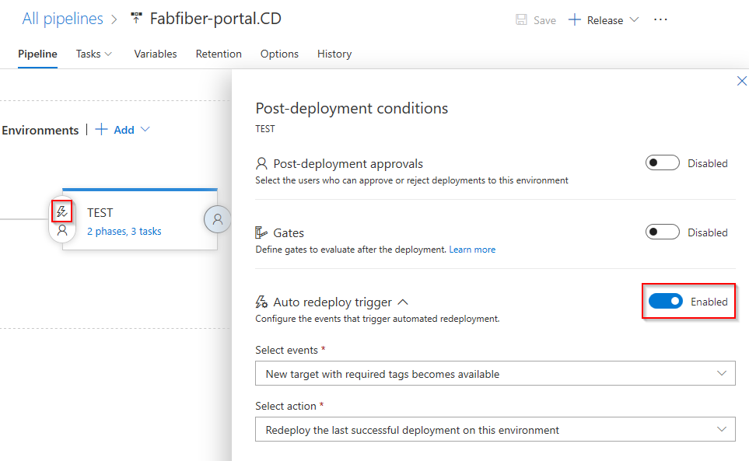Open the Options tab
Screen dimensions: 749x461
pos(279,54)
